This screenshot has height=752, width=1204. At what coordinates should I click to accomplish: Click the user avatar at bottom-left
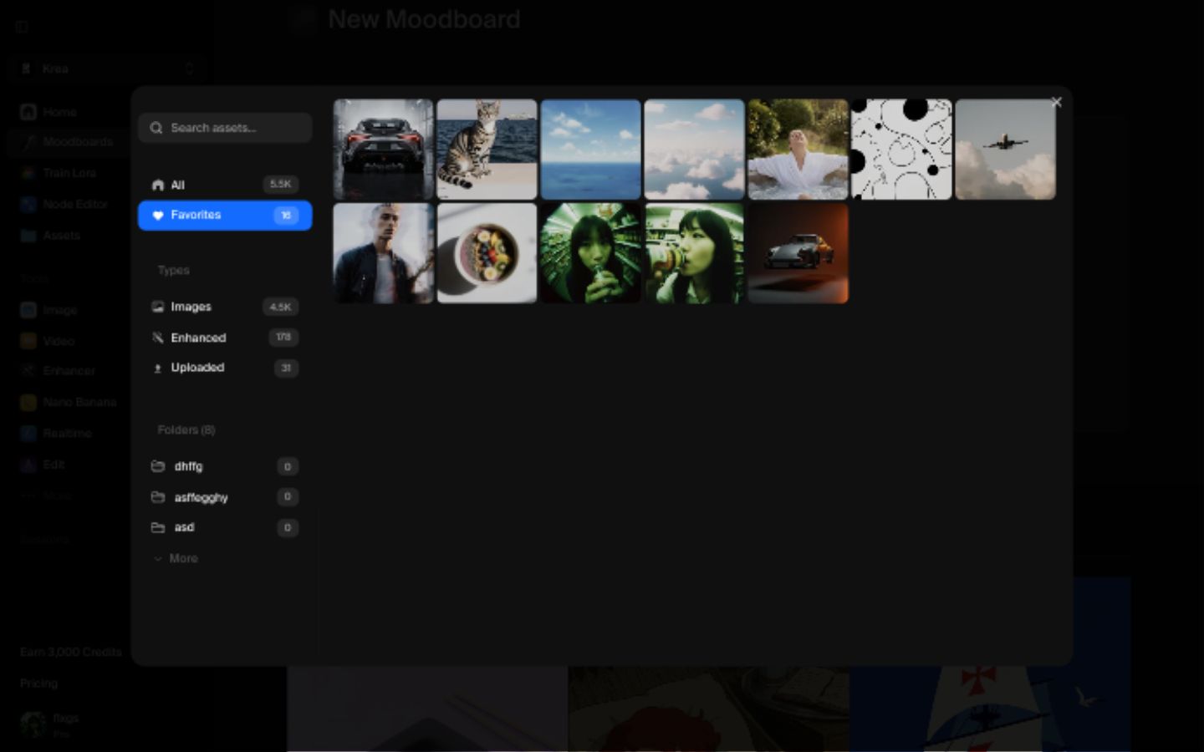pos(33,724)
